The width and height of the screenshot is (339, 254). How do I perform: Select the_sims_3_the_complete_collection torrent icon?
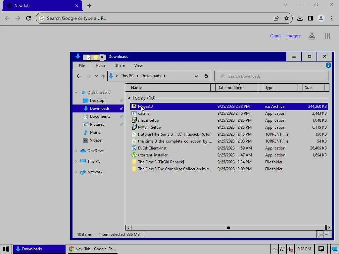[134, 141]
